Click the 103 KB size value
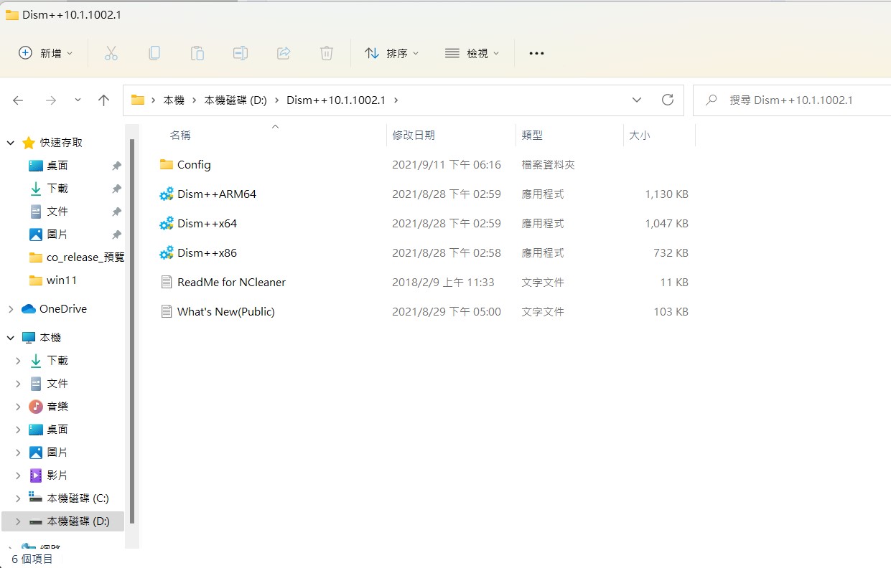 (671, 311)
